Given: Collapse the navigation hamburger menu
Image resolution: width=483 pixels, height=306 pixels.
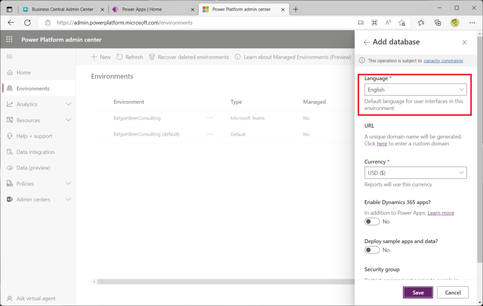Looking at the screenshot, I should [x=9, y=57].
